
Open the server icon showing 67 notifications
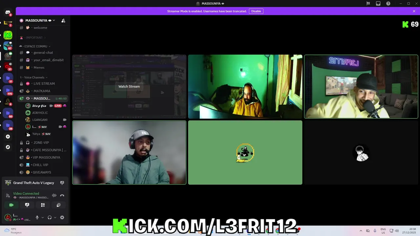(x=8, y=46)
